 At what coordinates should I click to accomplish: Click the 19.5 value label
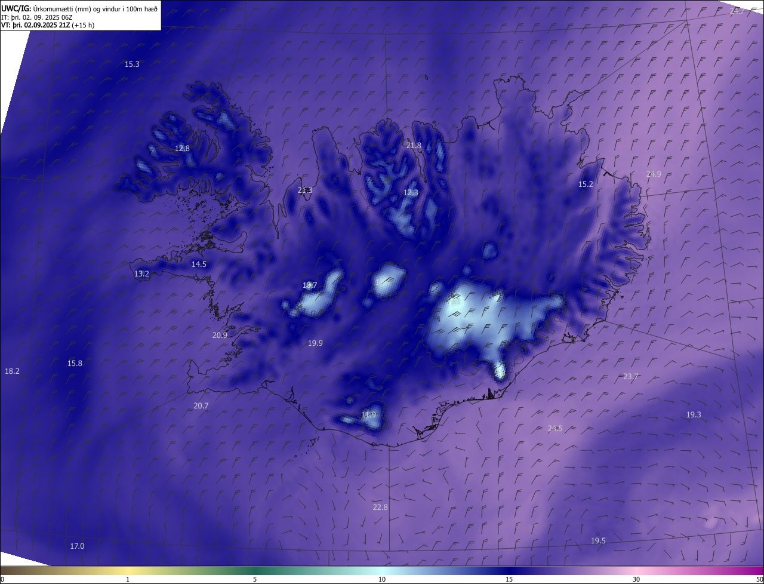598,540
